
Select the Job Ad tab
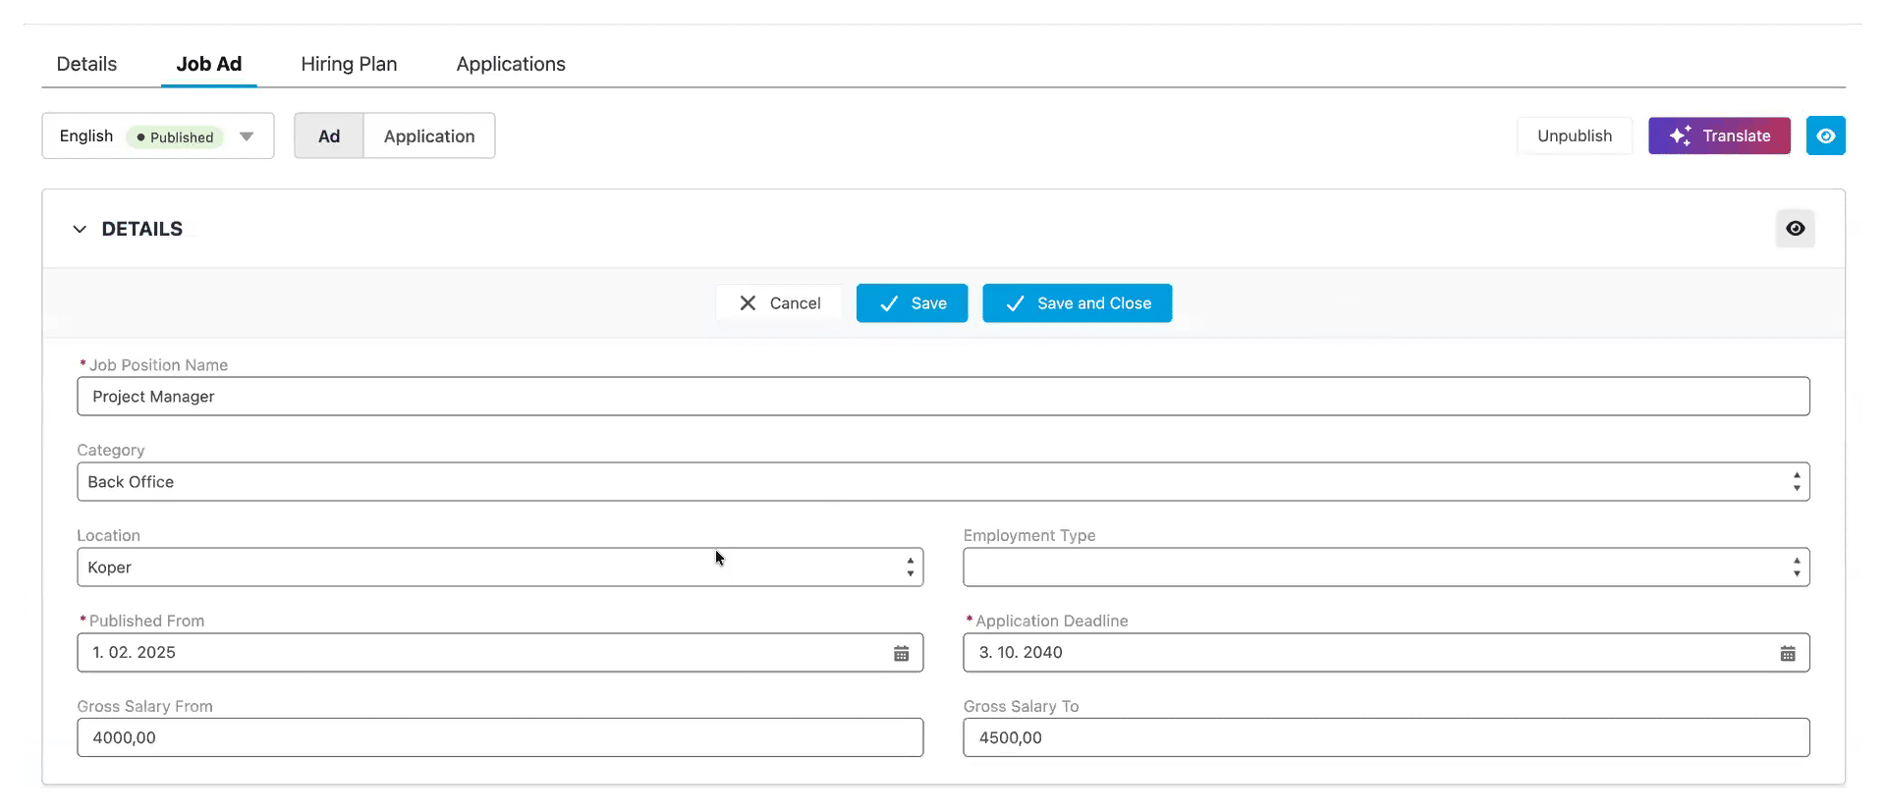pyautogui.click(x=209, y=64)
